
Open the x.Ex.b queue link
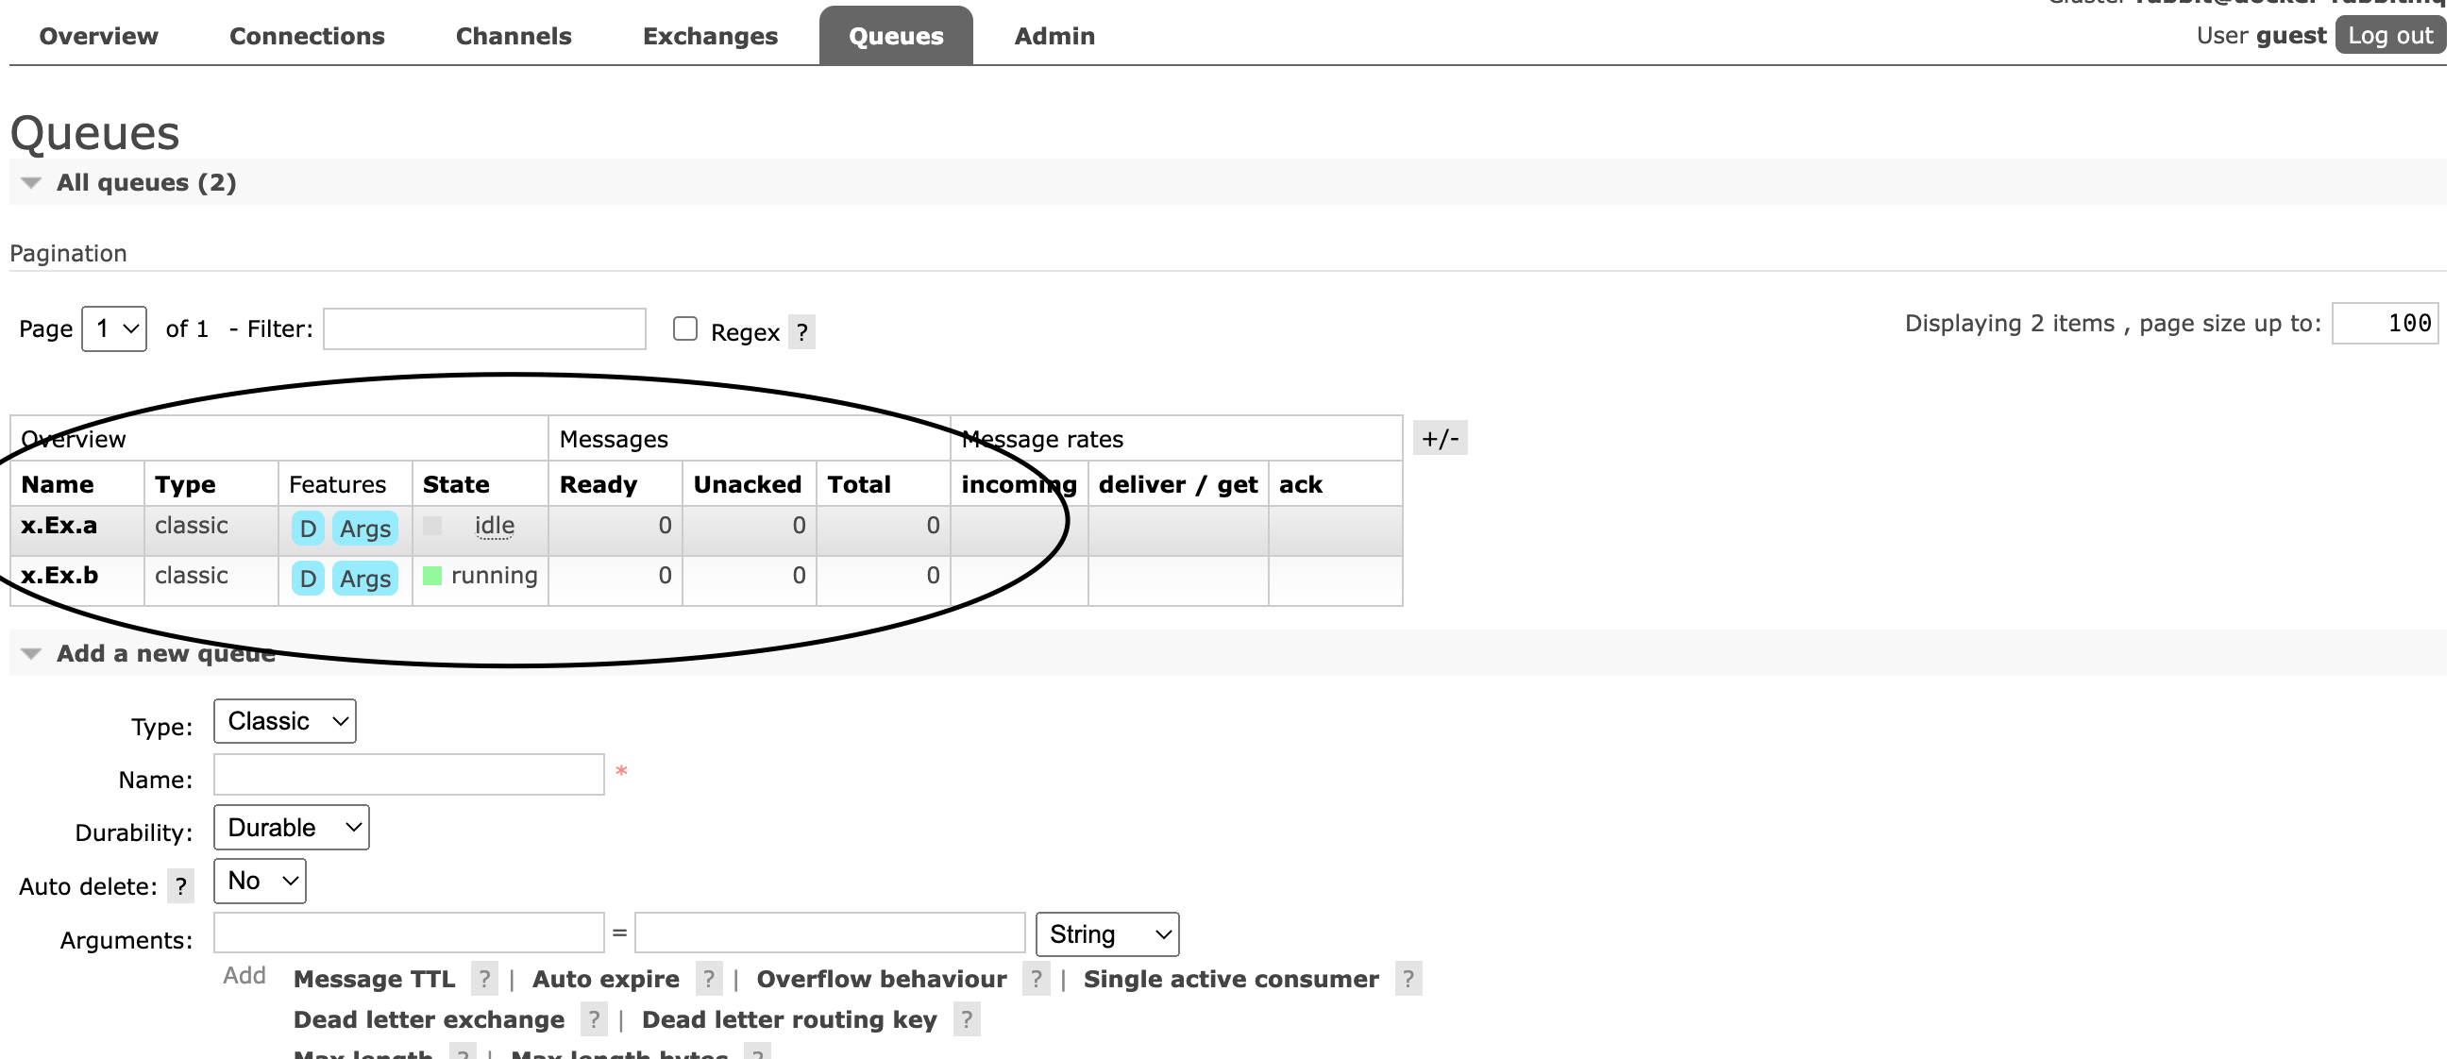tap(59, 576)
